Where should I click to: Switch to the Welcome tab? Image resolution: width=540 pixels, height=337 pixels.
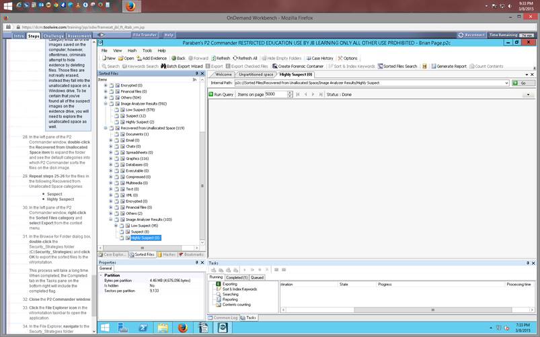223,75
